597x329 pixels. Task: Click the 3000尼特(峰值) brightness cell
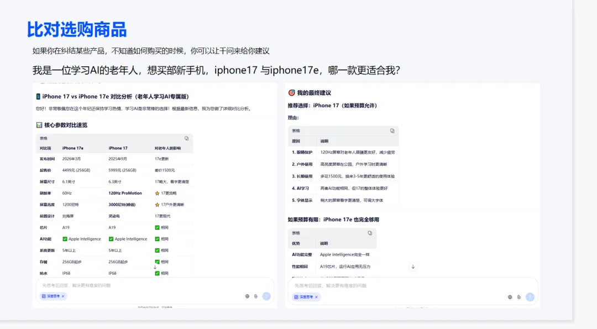(x=122, y=205)
